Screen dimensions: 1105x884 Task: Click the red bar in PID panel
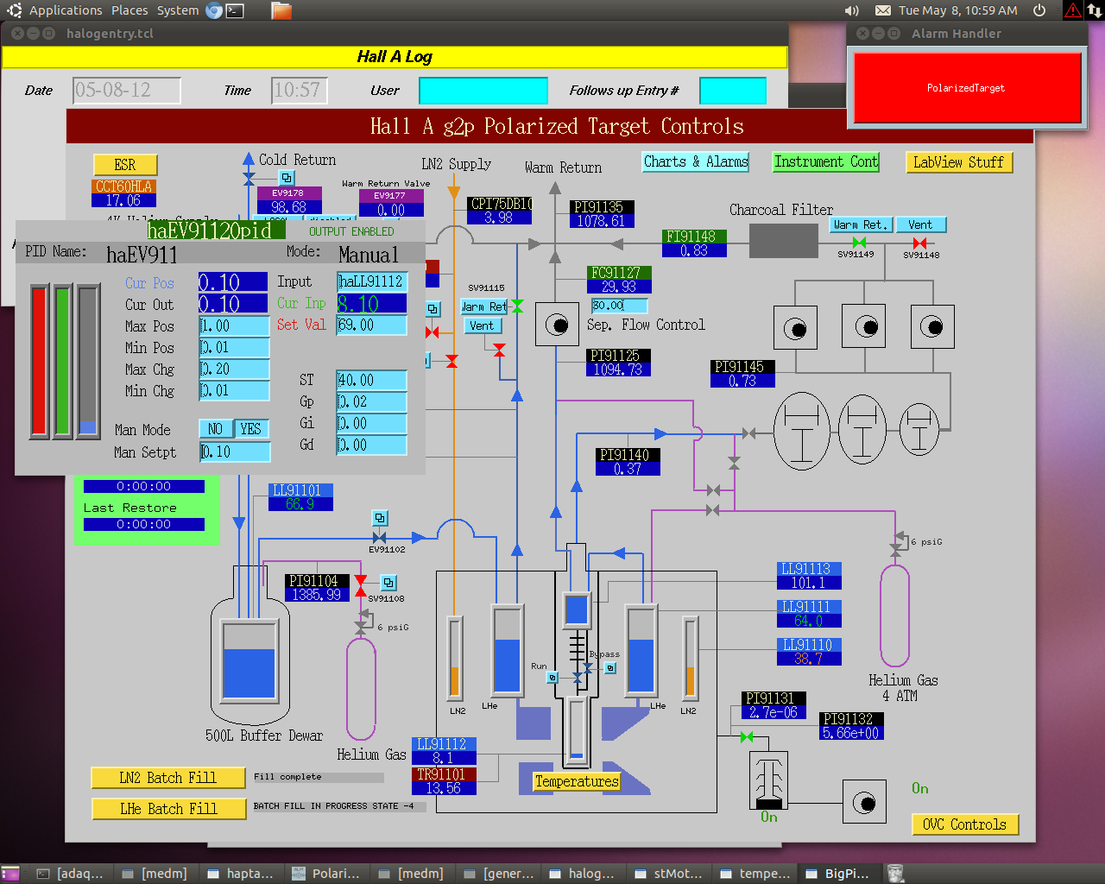[x=39, y=361]
